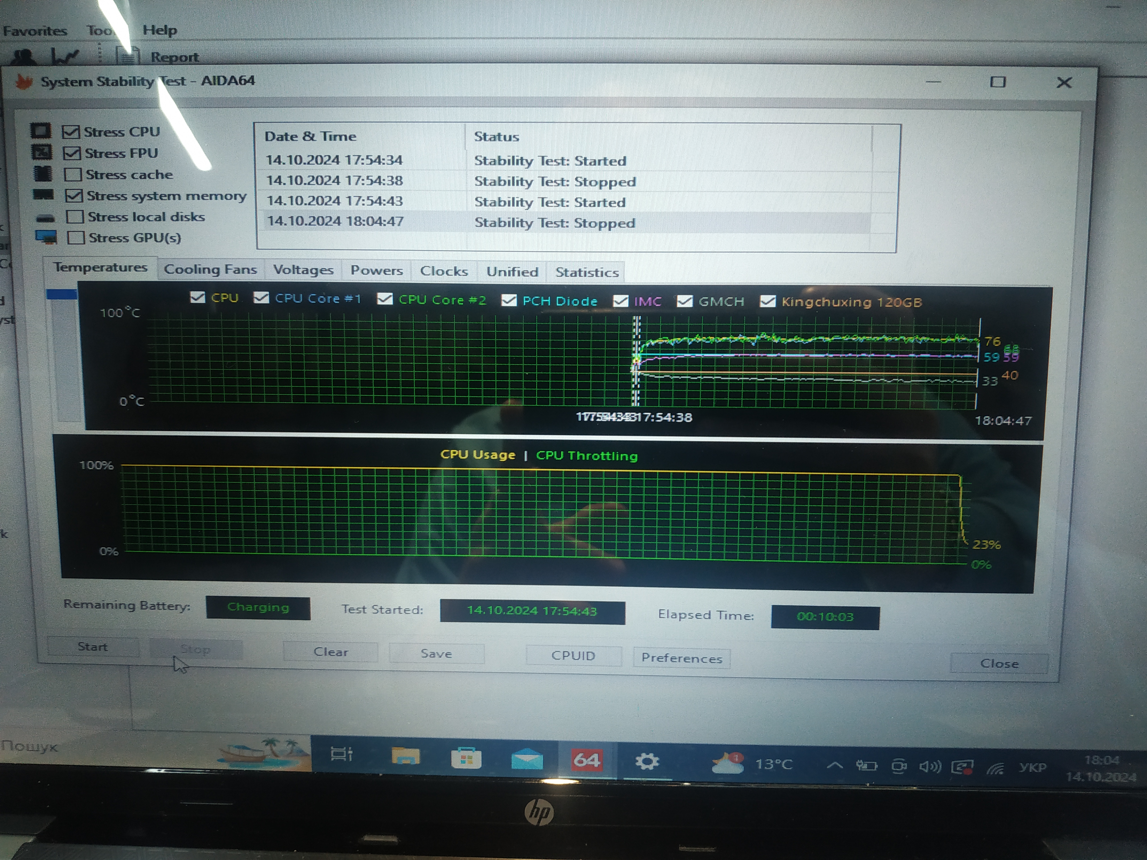The image size is (1147, 860).
Task: Click the CPU Throttling graph legend label
Action: 586,456
